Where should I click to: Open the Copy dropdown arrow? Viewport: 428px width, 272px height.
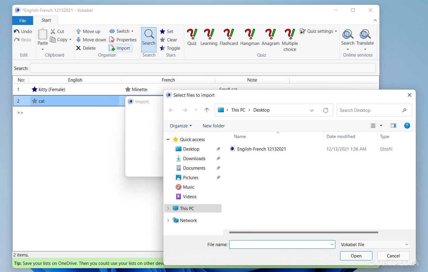[70, 40]
